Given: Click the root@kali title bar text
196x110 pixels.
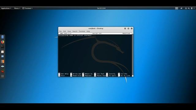Looking at the screenshot, I should [x=96, y=28].
